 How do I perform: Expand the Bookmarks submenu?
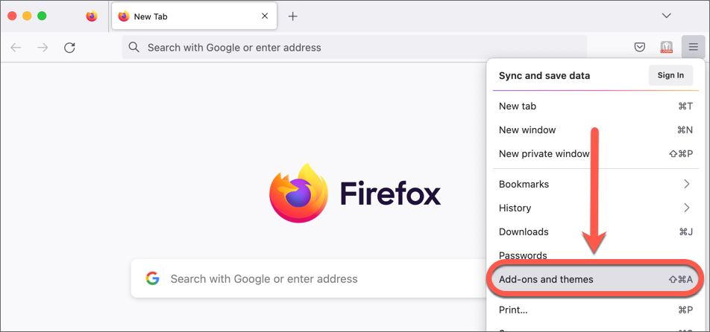(595, 185)
